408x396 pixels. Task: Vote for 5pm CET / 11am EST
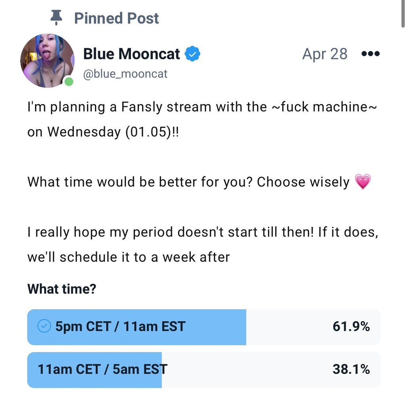coord(120,327)
